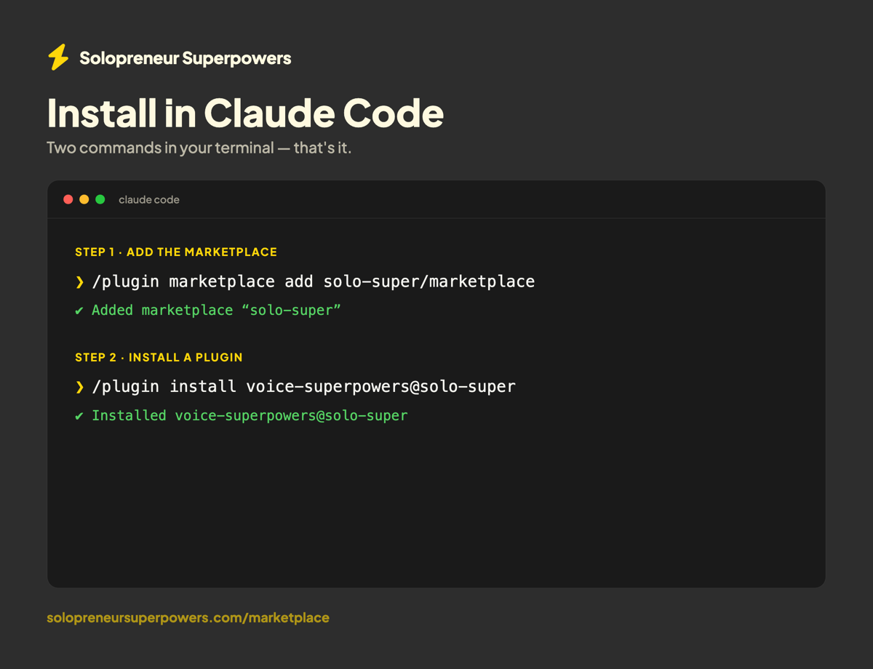Click the yellow minimize dot in terminal
The height and width of the screenshot is (669, 873).
tap(84, 199)
